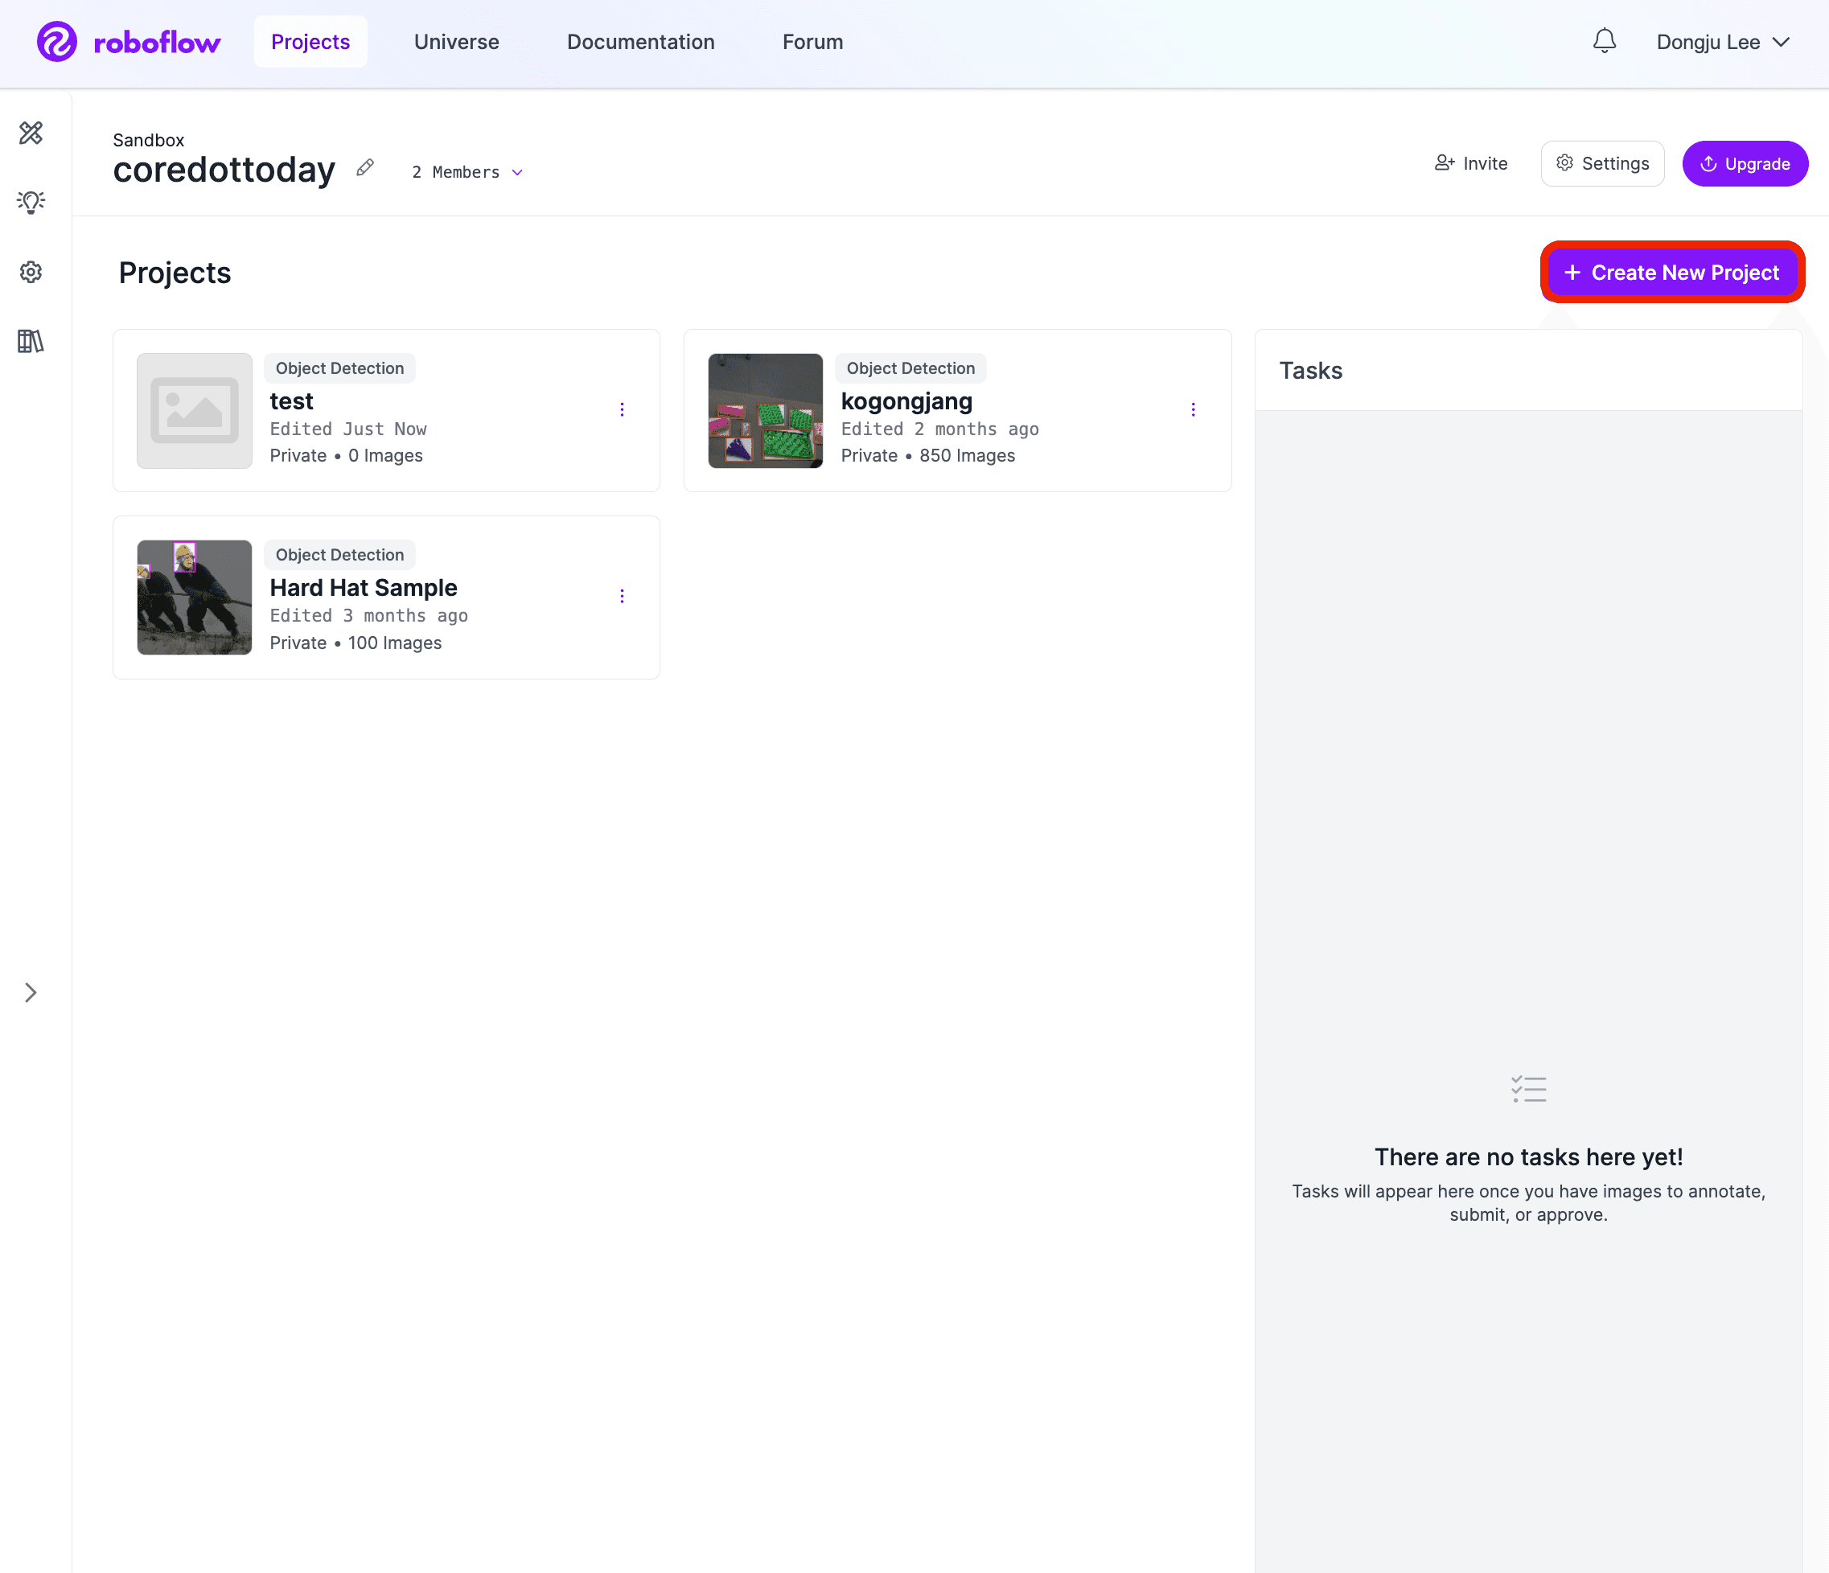Click the Hard Hat Sample project thumbnail
Screen dimensions: 1829x1573
tap(191, 597)
